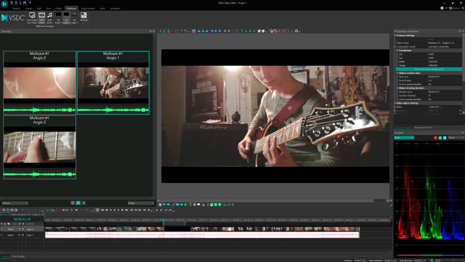Adjust the timeline zoom slider

tap(31, 210)
